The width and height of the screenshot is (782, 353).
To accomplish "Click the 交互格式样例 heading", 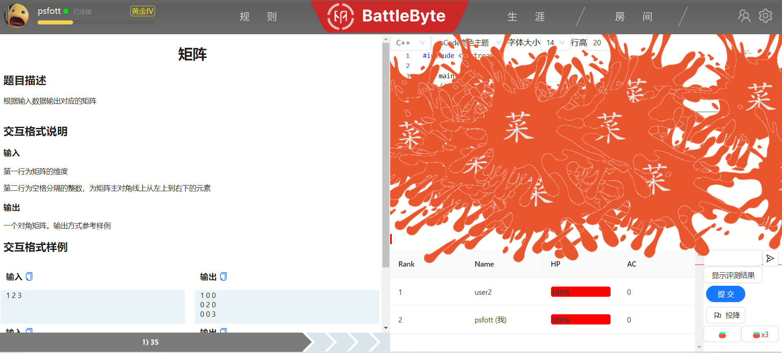I will 36,247.
